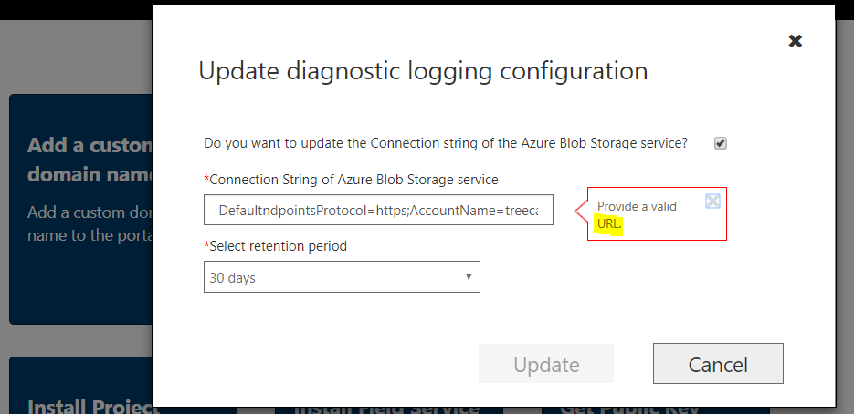Click the dropdown arrow beside 30 days

point(469,276)
